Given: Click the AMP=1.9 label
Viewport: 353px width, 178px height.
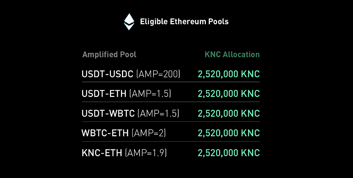Looking at the screenshot, I should 146,153.
